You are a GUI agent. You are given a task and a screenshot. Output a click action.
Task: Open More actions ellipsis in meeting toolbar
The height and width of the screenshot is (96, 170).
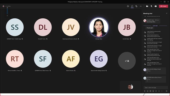(141, 6)
